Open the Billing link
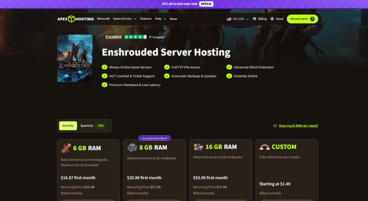The width and height of the screenshot is (368, 201). (260, 19)
